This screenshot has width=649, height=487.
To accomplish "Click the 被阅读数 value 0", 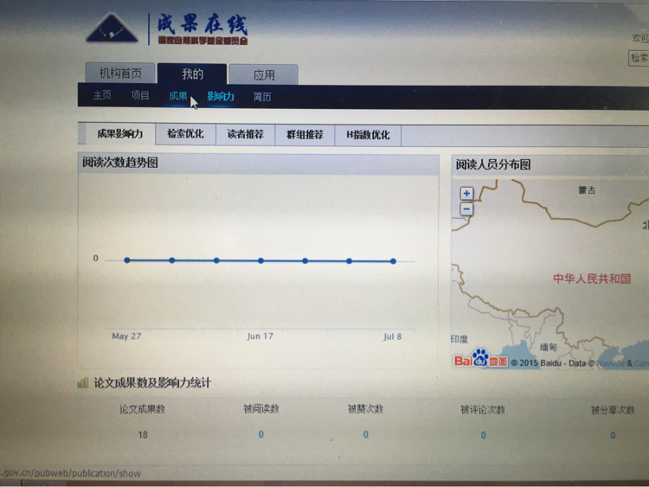I will point(261,434).
